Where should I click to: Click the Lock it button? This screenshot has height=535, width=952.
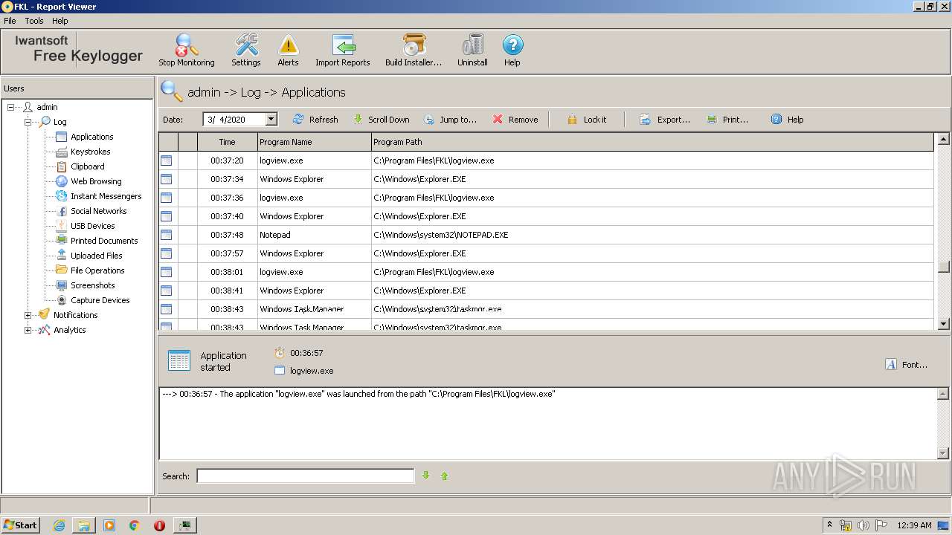tap(586, 120)
